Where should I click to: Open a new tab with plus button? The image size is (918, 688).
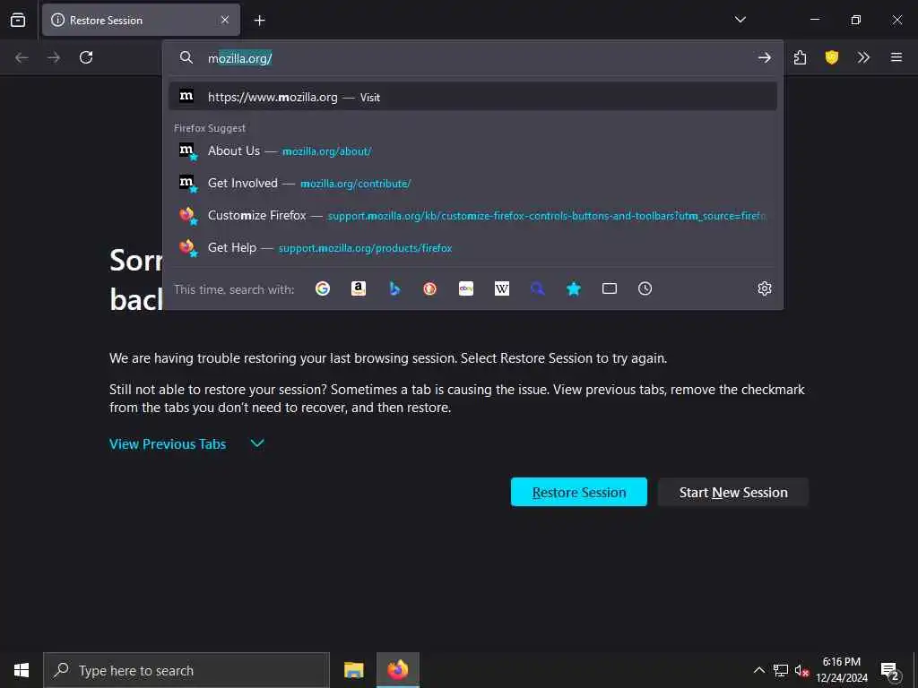click(260, 21)
